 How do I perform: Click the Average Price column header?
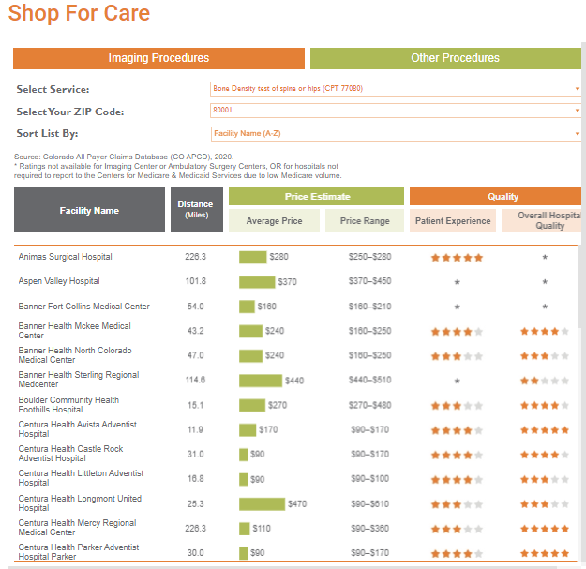point(274,221)
